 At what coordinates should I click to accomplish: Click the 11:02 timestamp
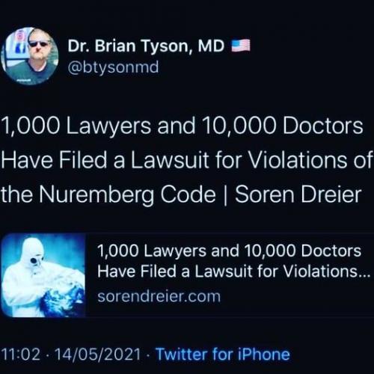click(x=21, y=354)
